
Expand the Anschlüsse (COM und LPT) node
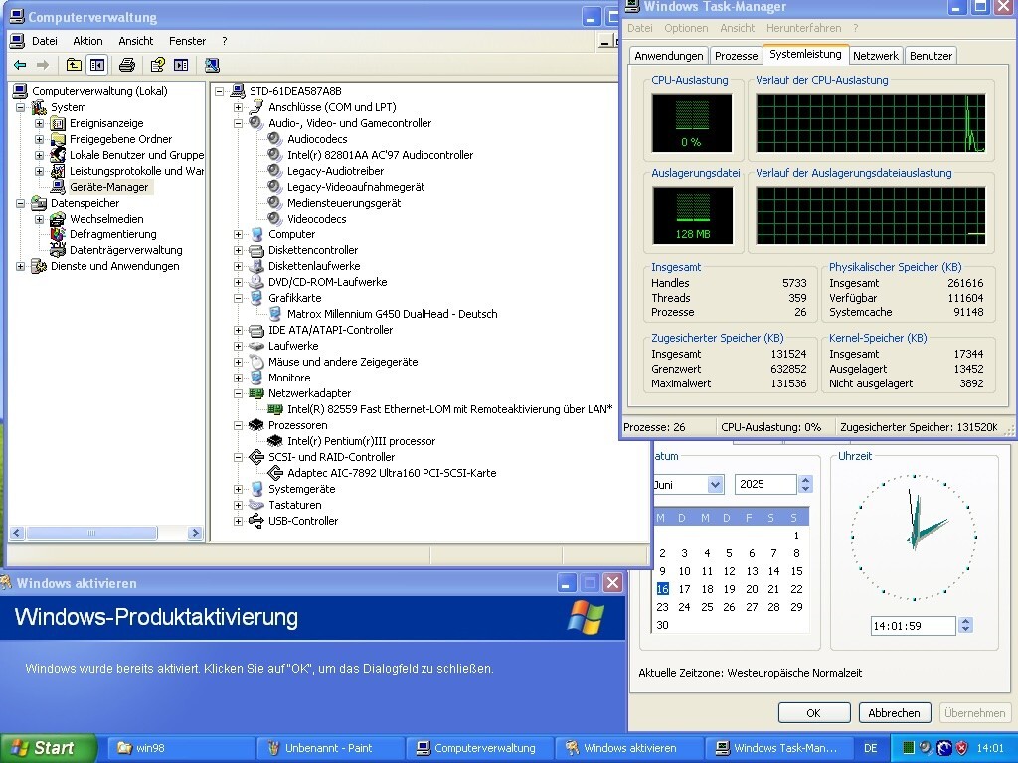pyautogui.click(x=239, y=107)
